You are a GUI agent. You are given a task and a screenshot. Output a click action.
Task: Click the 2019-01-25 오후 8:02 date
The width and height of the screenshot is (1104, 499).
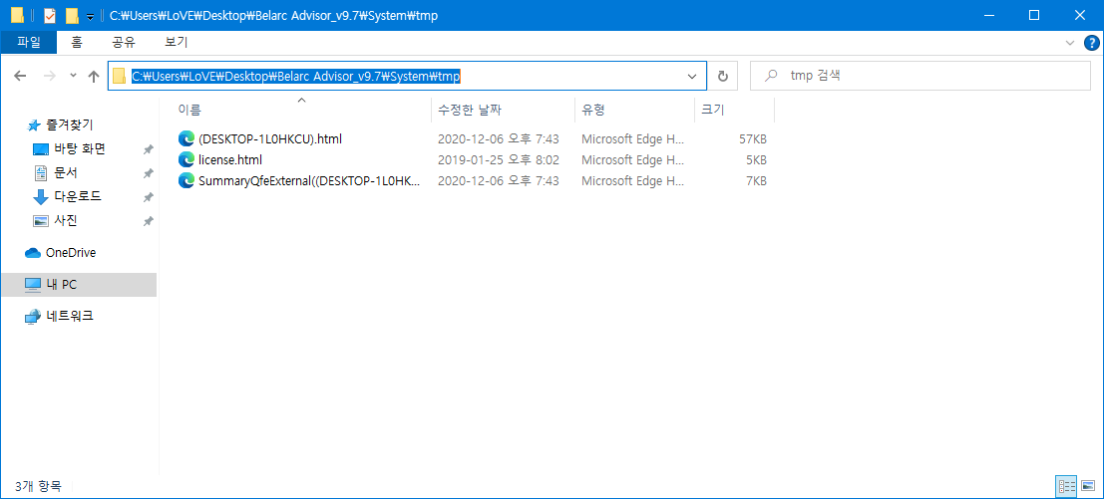click(498, 159)
